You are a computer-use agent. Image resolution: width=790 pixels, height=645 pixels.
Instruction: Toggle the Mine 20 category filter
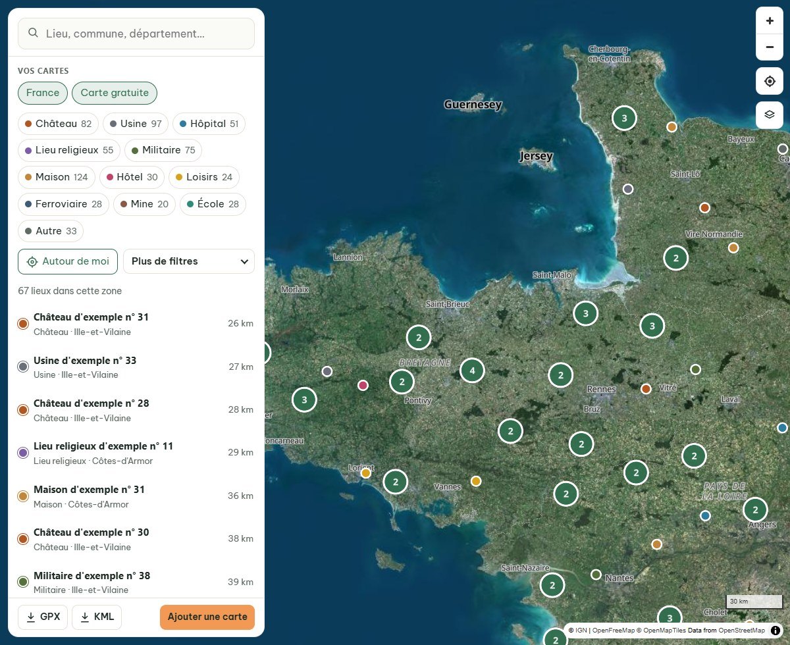coord(144,204)
